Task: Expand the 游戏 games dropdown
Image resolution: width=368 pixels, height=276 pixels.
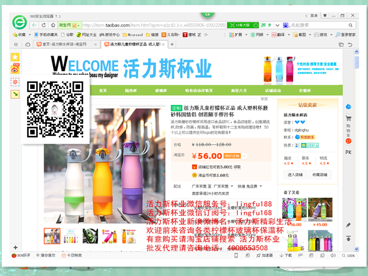Action: pos(331,35)
